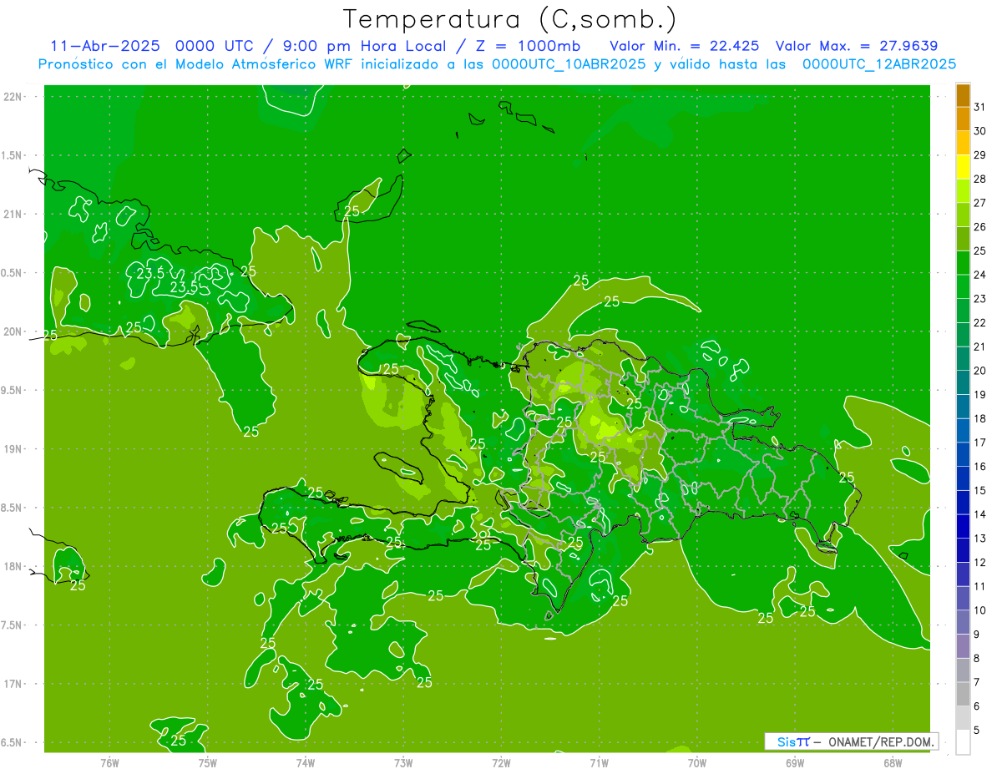Image resolution: width=1002 pixels, height=774 pixels.
Task: Click the legend value label '28'
Action: [x=979, y=179]
